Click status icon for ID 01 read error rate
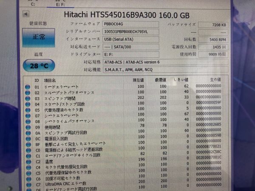Viewport: 255px width, 191px height. (x=28, y=87)
